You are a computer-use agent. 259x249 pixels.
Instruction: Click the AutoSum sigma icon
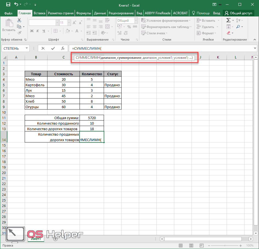(x=228, y=20)
